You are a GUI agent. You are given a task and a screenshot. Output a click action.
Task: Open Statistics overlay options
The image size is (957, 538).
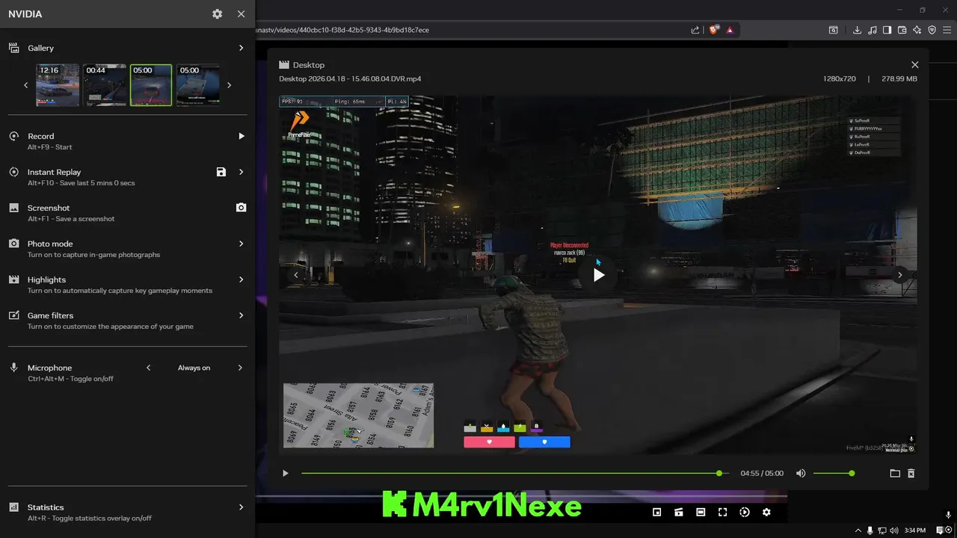click(x=241, y=507)
